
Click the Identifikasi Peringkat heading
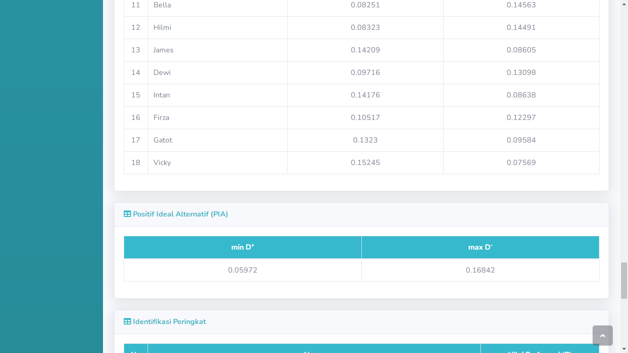point(169,322)
